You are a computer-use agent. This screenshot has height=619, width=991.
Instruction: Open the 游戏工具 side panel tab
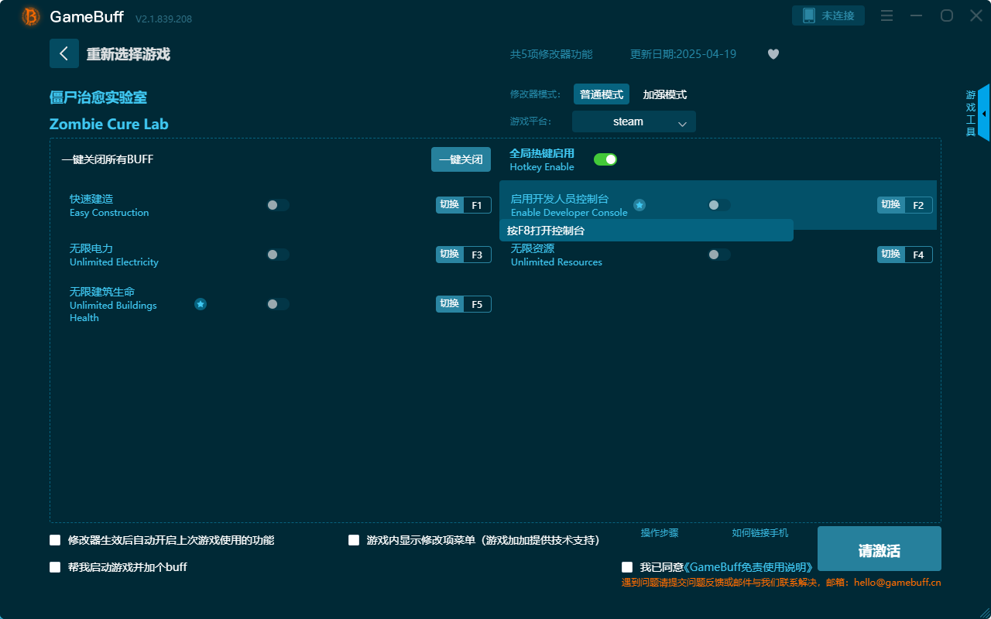coord(970,111)
